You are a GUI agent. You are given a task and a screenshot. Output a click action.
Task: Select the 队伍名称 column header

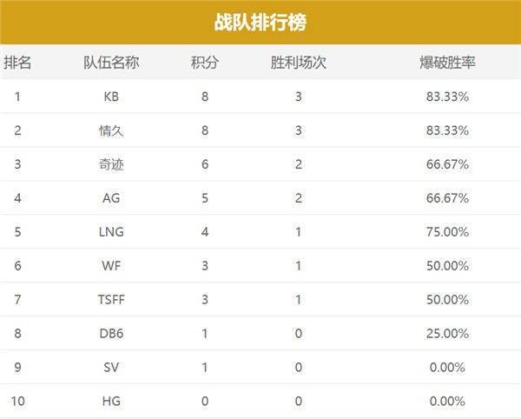(x=111, y=63)
